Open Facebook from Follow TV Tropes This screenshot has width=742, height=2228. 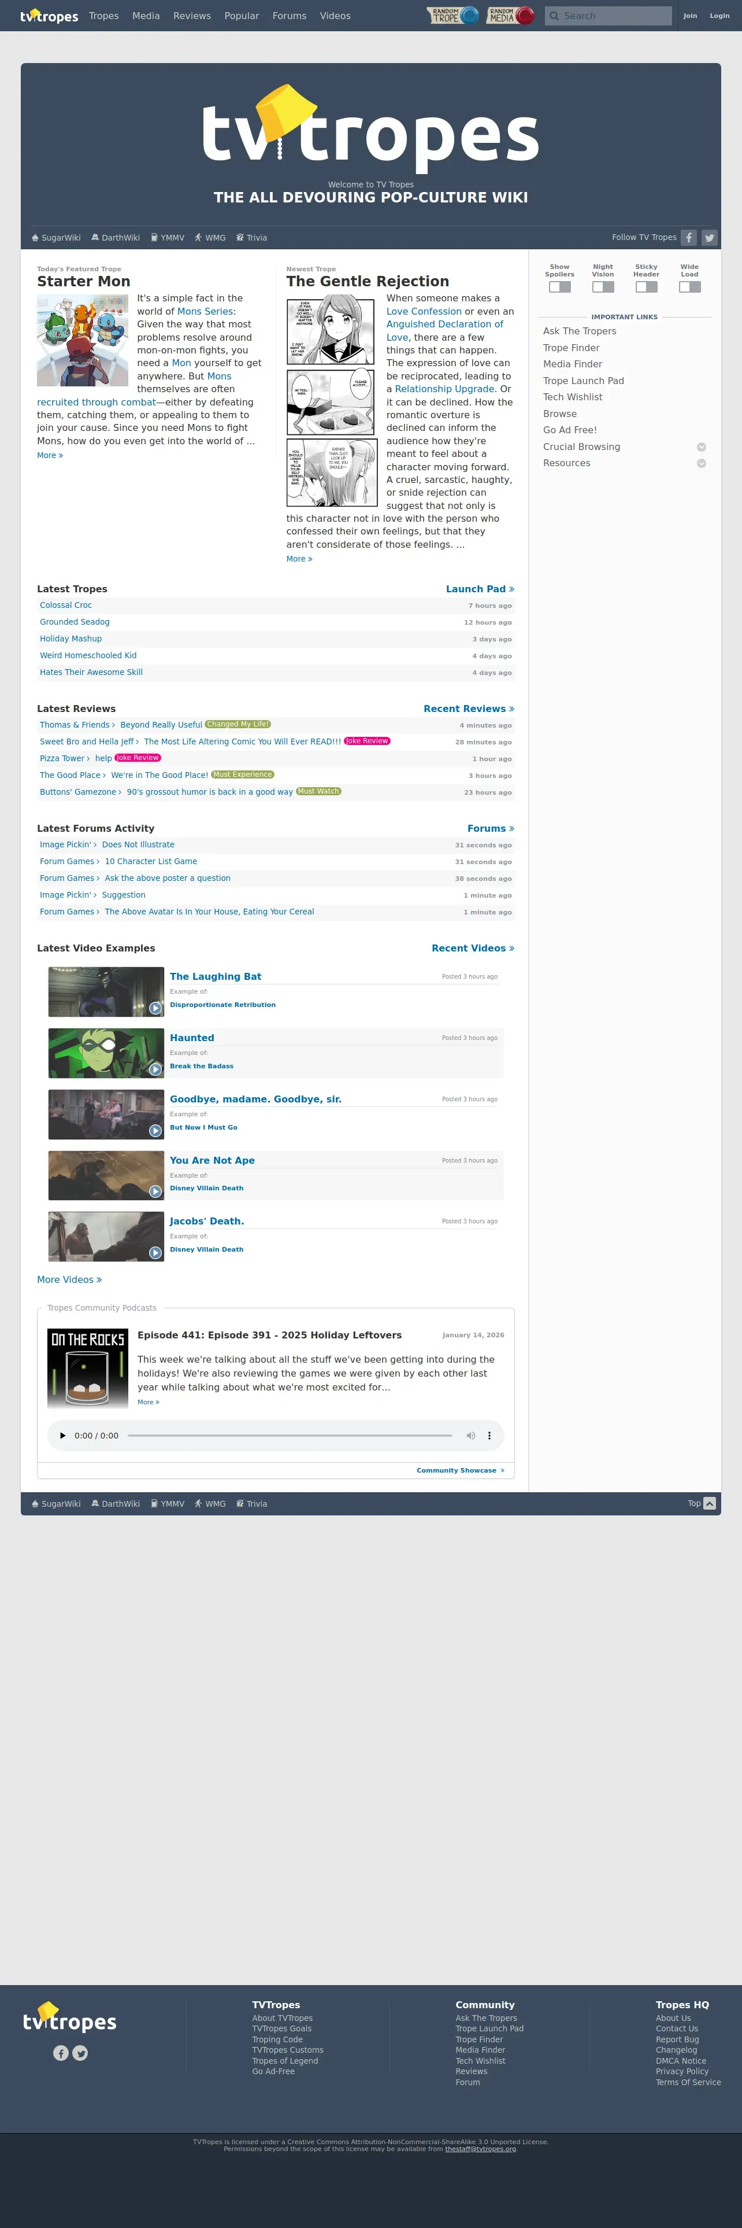click(x=688, y=238)
